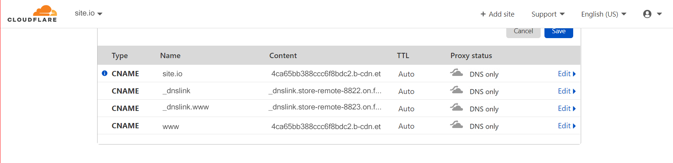Screen dimensions: 673x163
Task: Click the site.io record content value
Action: pos(326,74)
